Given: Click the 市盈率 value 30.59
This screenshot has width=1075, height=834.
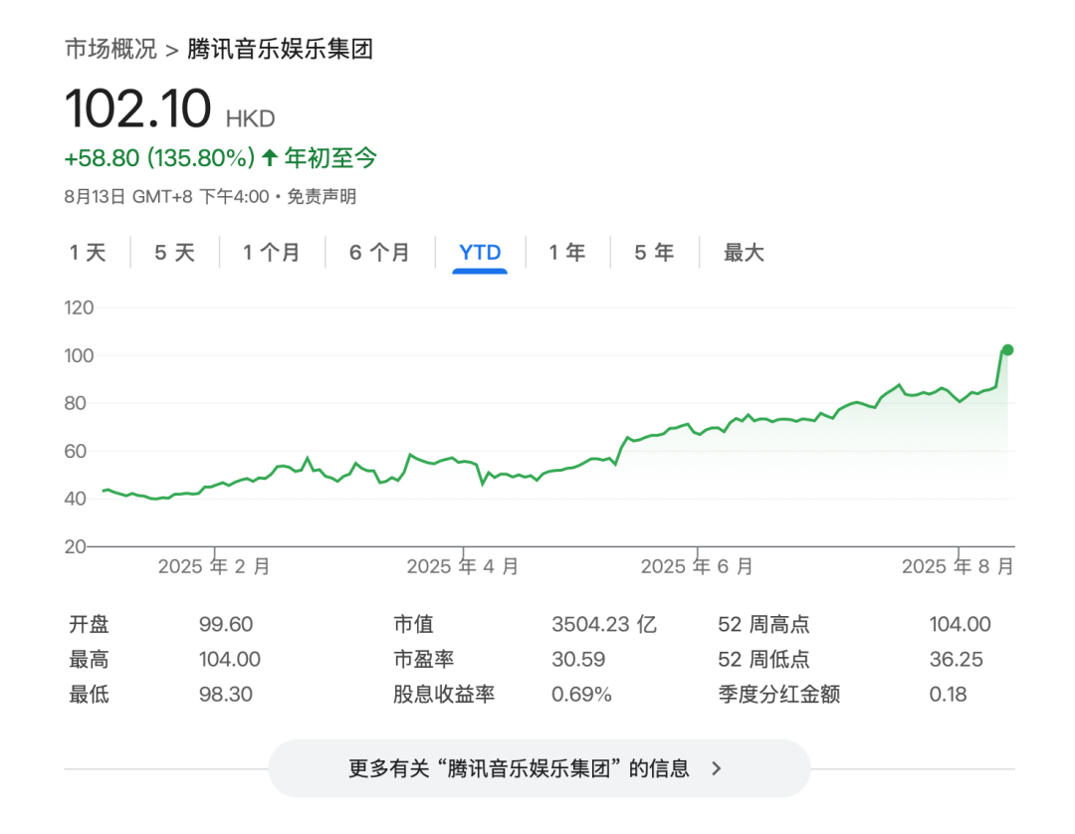Looking at the screenshot, I should [578, 659].
